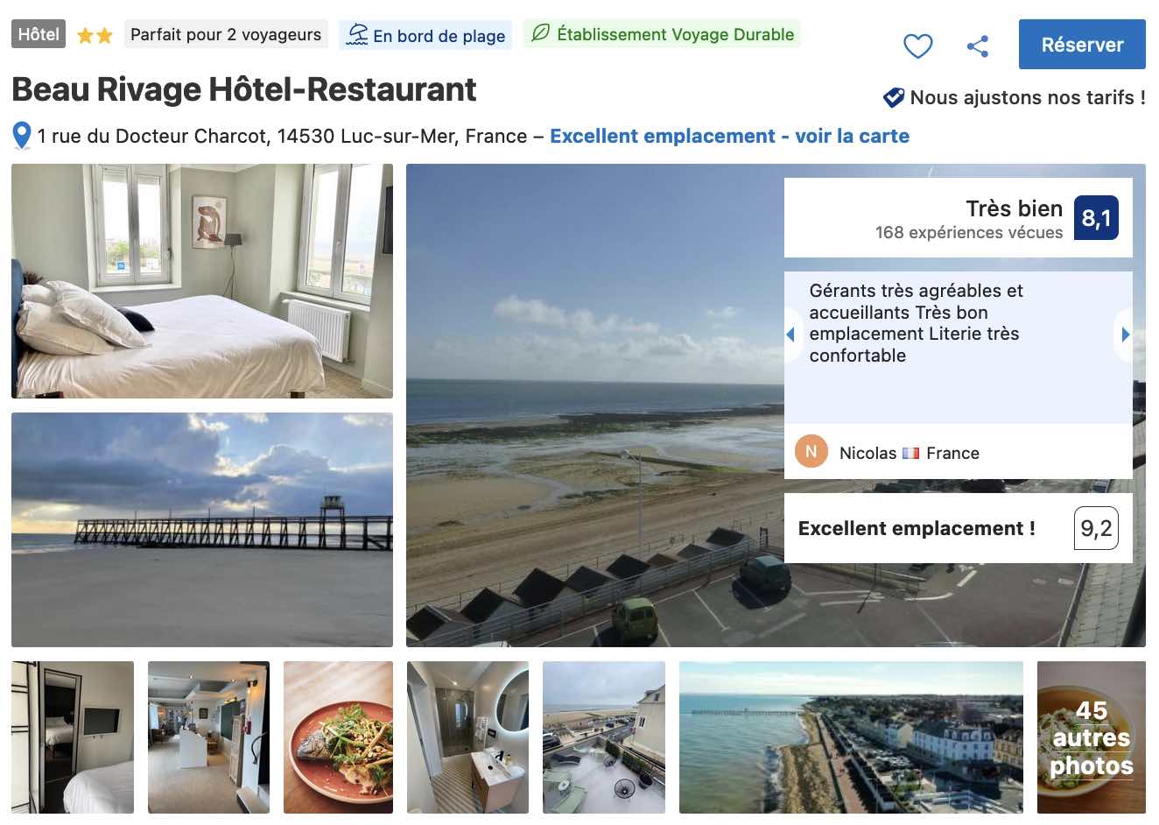Open the pier at sunset photo

tap(202, 530)
